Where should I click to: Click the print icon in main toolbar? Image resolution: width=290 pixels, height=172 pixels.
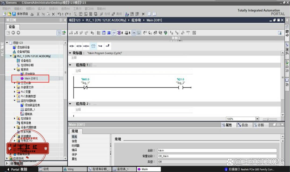(x=32, y=14)
